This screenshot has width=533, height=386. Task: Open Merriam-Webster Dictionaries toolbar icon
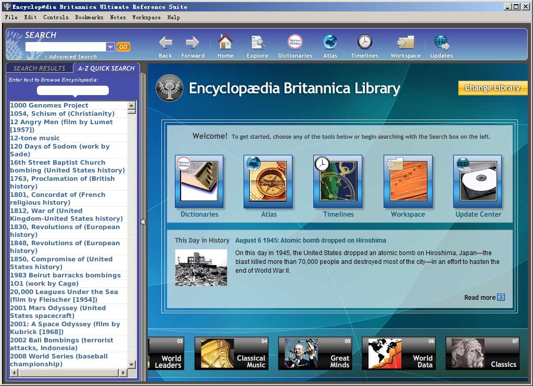pos(295,42)
